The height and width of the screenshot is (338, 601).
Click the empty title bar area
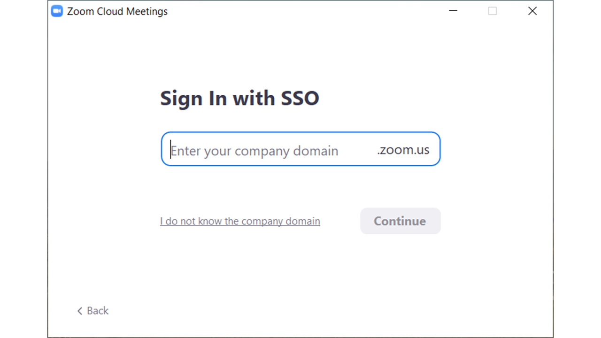[305, 11]
